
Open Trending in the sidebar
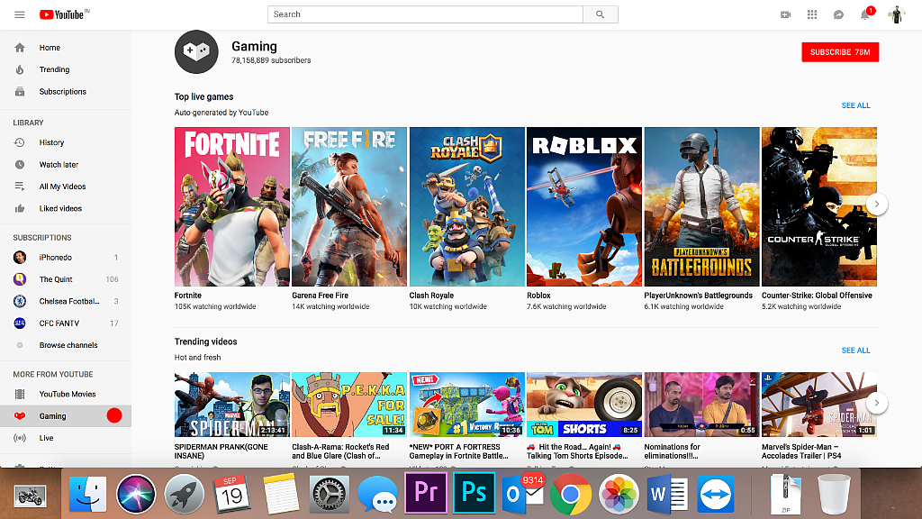coord(66,69)
